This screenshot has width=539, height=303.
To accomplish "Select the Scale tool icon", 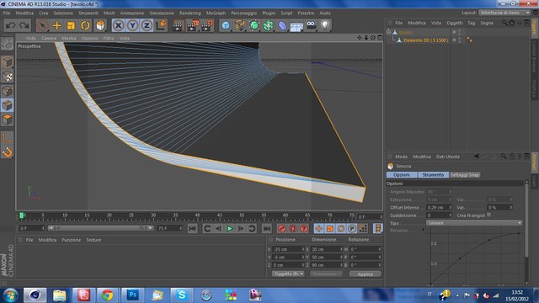I will (71, 25).
